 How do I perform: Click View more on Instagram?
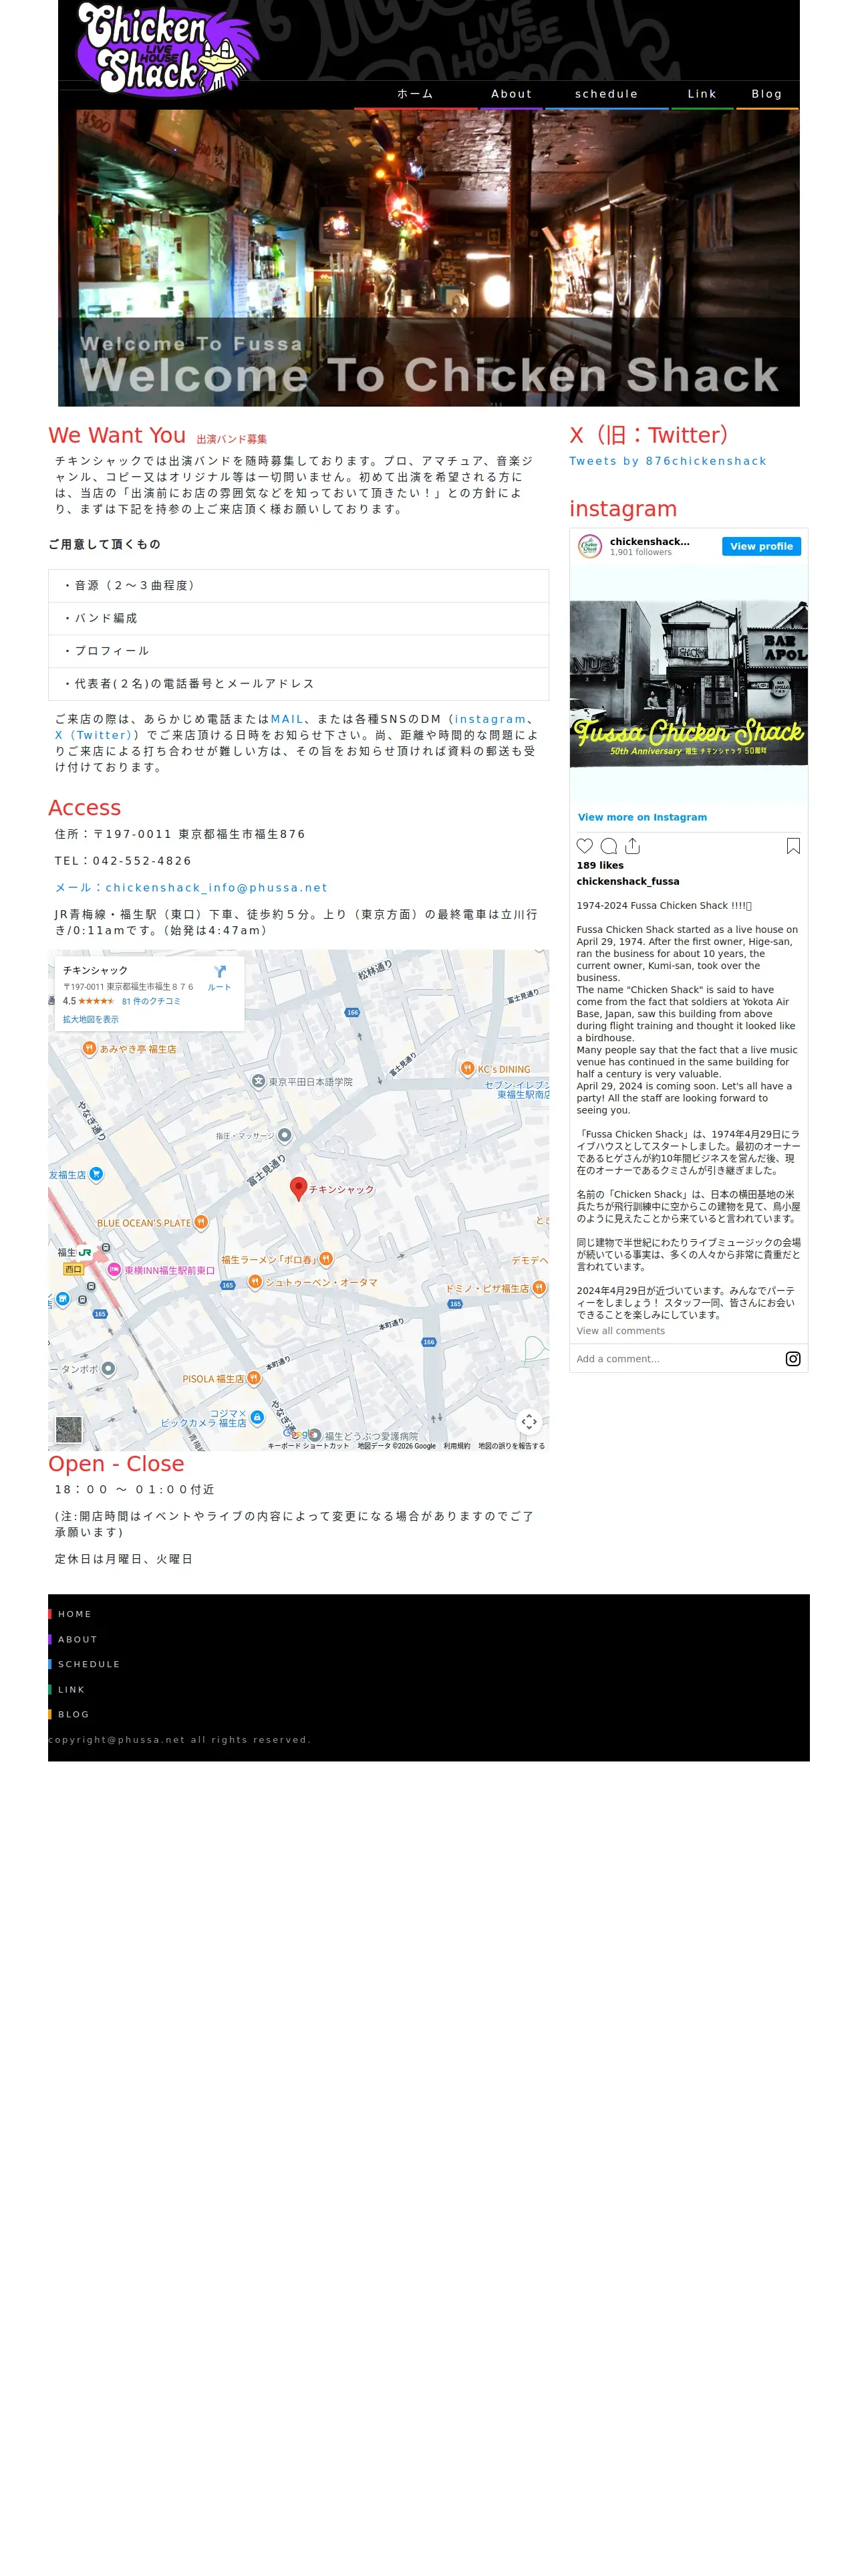(x=642, y=817)
